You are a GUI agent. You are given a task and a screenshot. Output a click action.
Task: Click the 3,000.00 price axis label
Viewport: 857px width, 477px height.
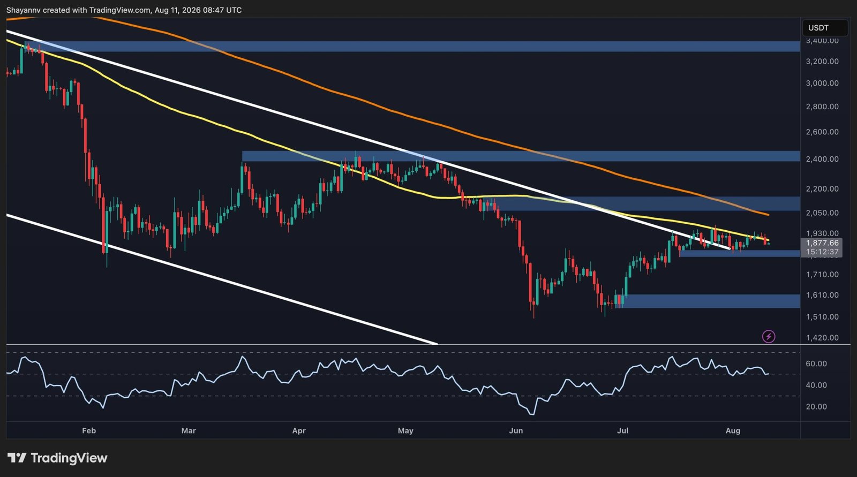[x=822, y=84]
